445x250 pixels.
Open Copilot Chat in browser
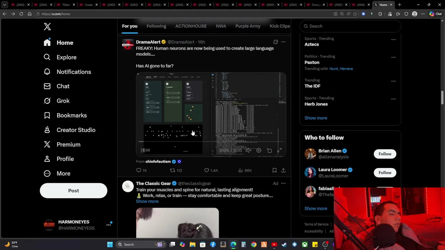pos(435,14)
